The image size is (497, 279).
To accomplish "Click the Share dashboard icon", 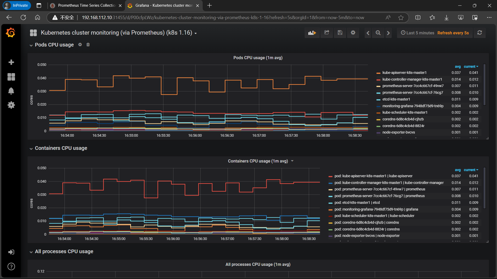I will [327, 33].
